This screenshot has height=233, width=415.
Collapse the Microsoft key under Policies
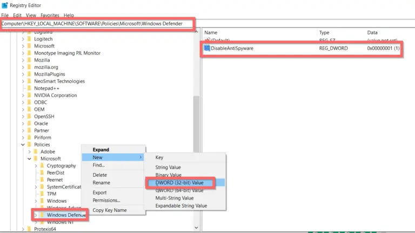click(x=29, y=158)
